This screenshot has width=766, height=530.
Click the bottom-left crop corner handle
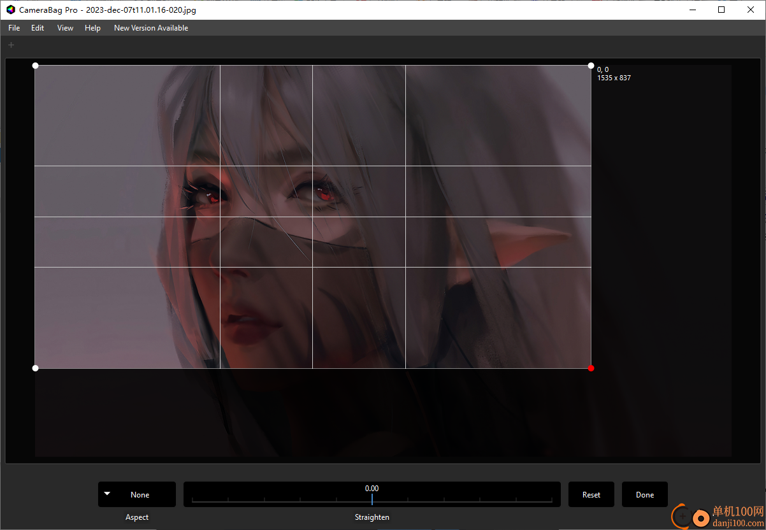[35, 368]
